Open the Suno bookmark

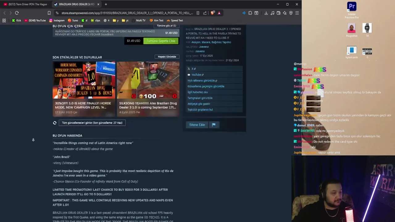pyautogui.click(x=73, y=20)
